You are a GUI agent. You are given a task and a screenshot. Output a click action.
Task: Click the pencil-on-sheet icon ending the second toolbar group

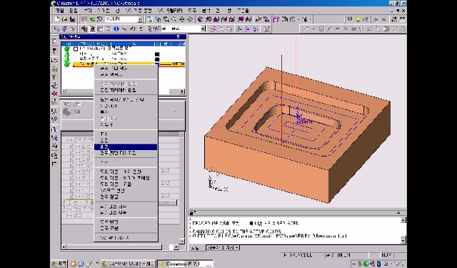click(266, 29)
